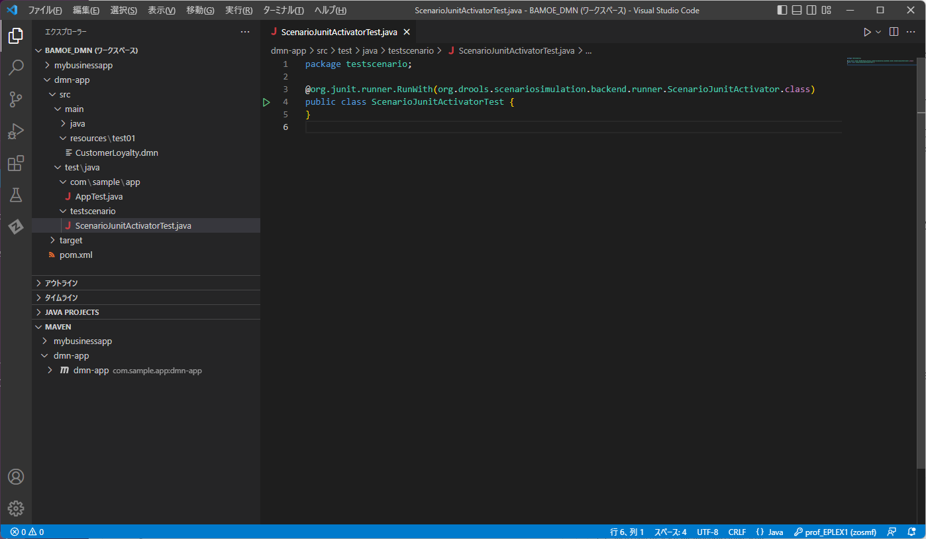Click the run test glyph beside line 4

pos(266,102)
